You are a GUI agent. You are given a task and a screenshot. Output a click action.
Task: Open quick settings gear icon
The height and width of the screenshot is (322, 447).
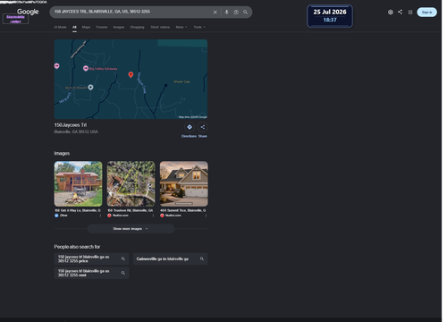391,13
